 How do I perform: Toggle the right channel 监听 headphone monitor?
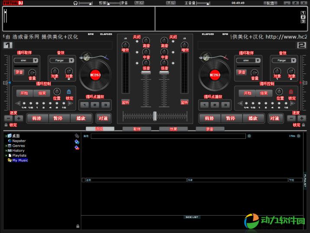[x=185, y=102]
